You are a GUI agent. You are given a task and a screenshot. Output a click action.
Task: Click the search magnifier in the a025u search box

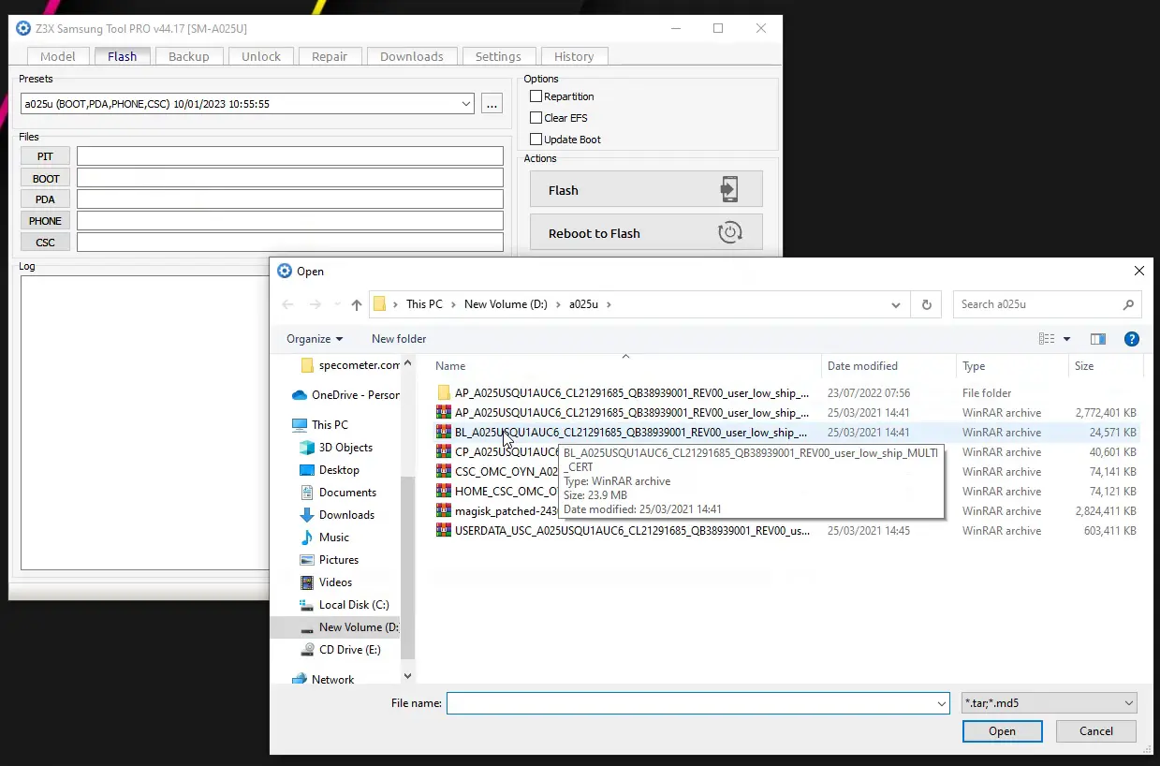(x=1128, y=304)
